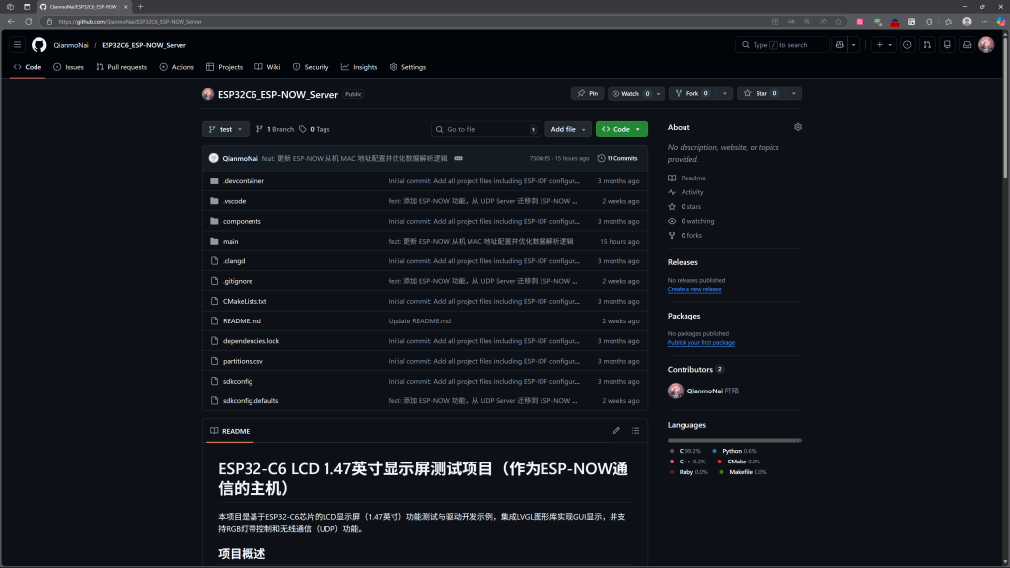Click Publish your first package link
This screenshot has height=568, width=1010.
click(x=701, y=342)
